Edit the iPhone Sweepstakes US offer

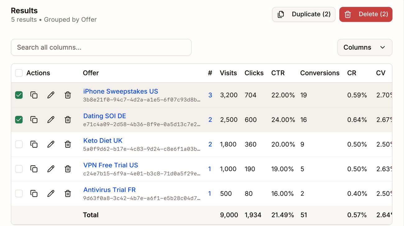pyautogui.click(x=51, y=95)
